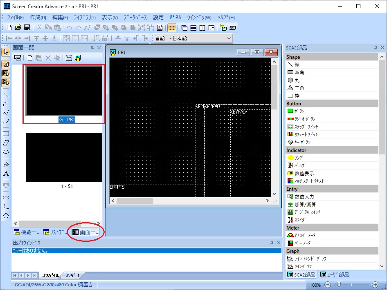
Task: Select the SCA2部品 bottom tab
Action: click(x=301, y=275)
